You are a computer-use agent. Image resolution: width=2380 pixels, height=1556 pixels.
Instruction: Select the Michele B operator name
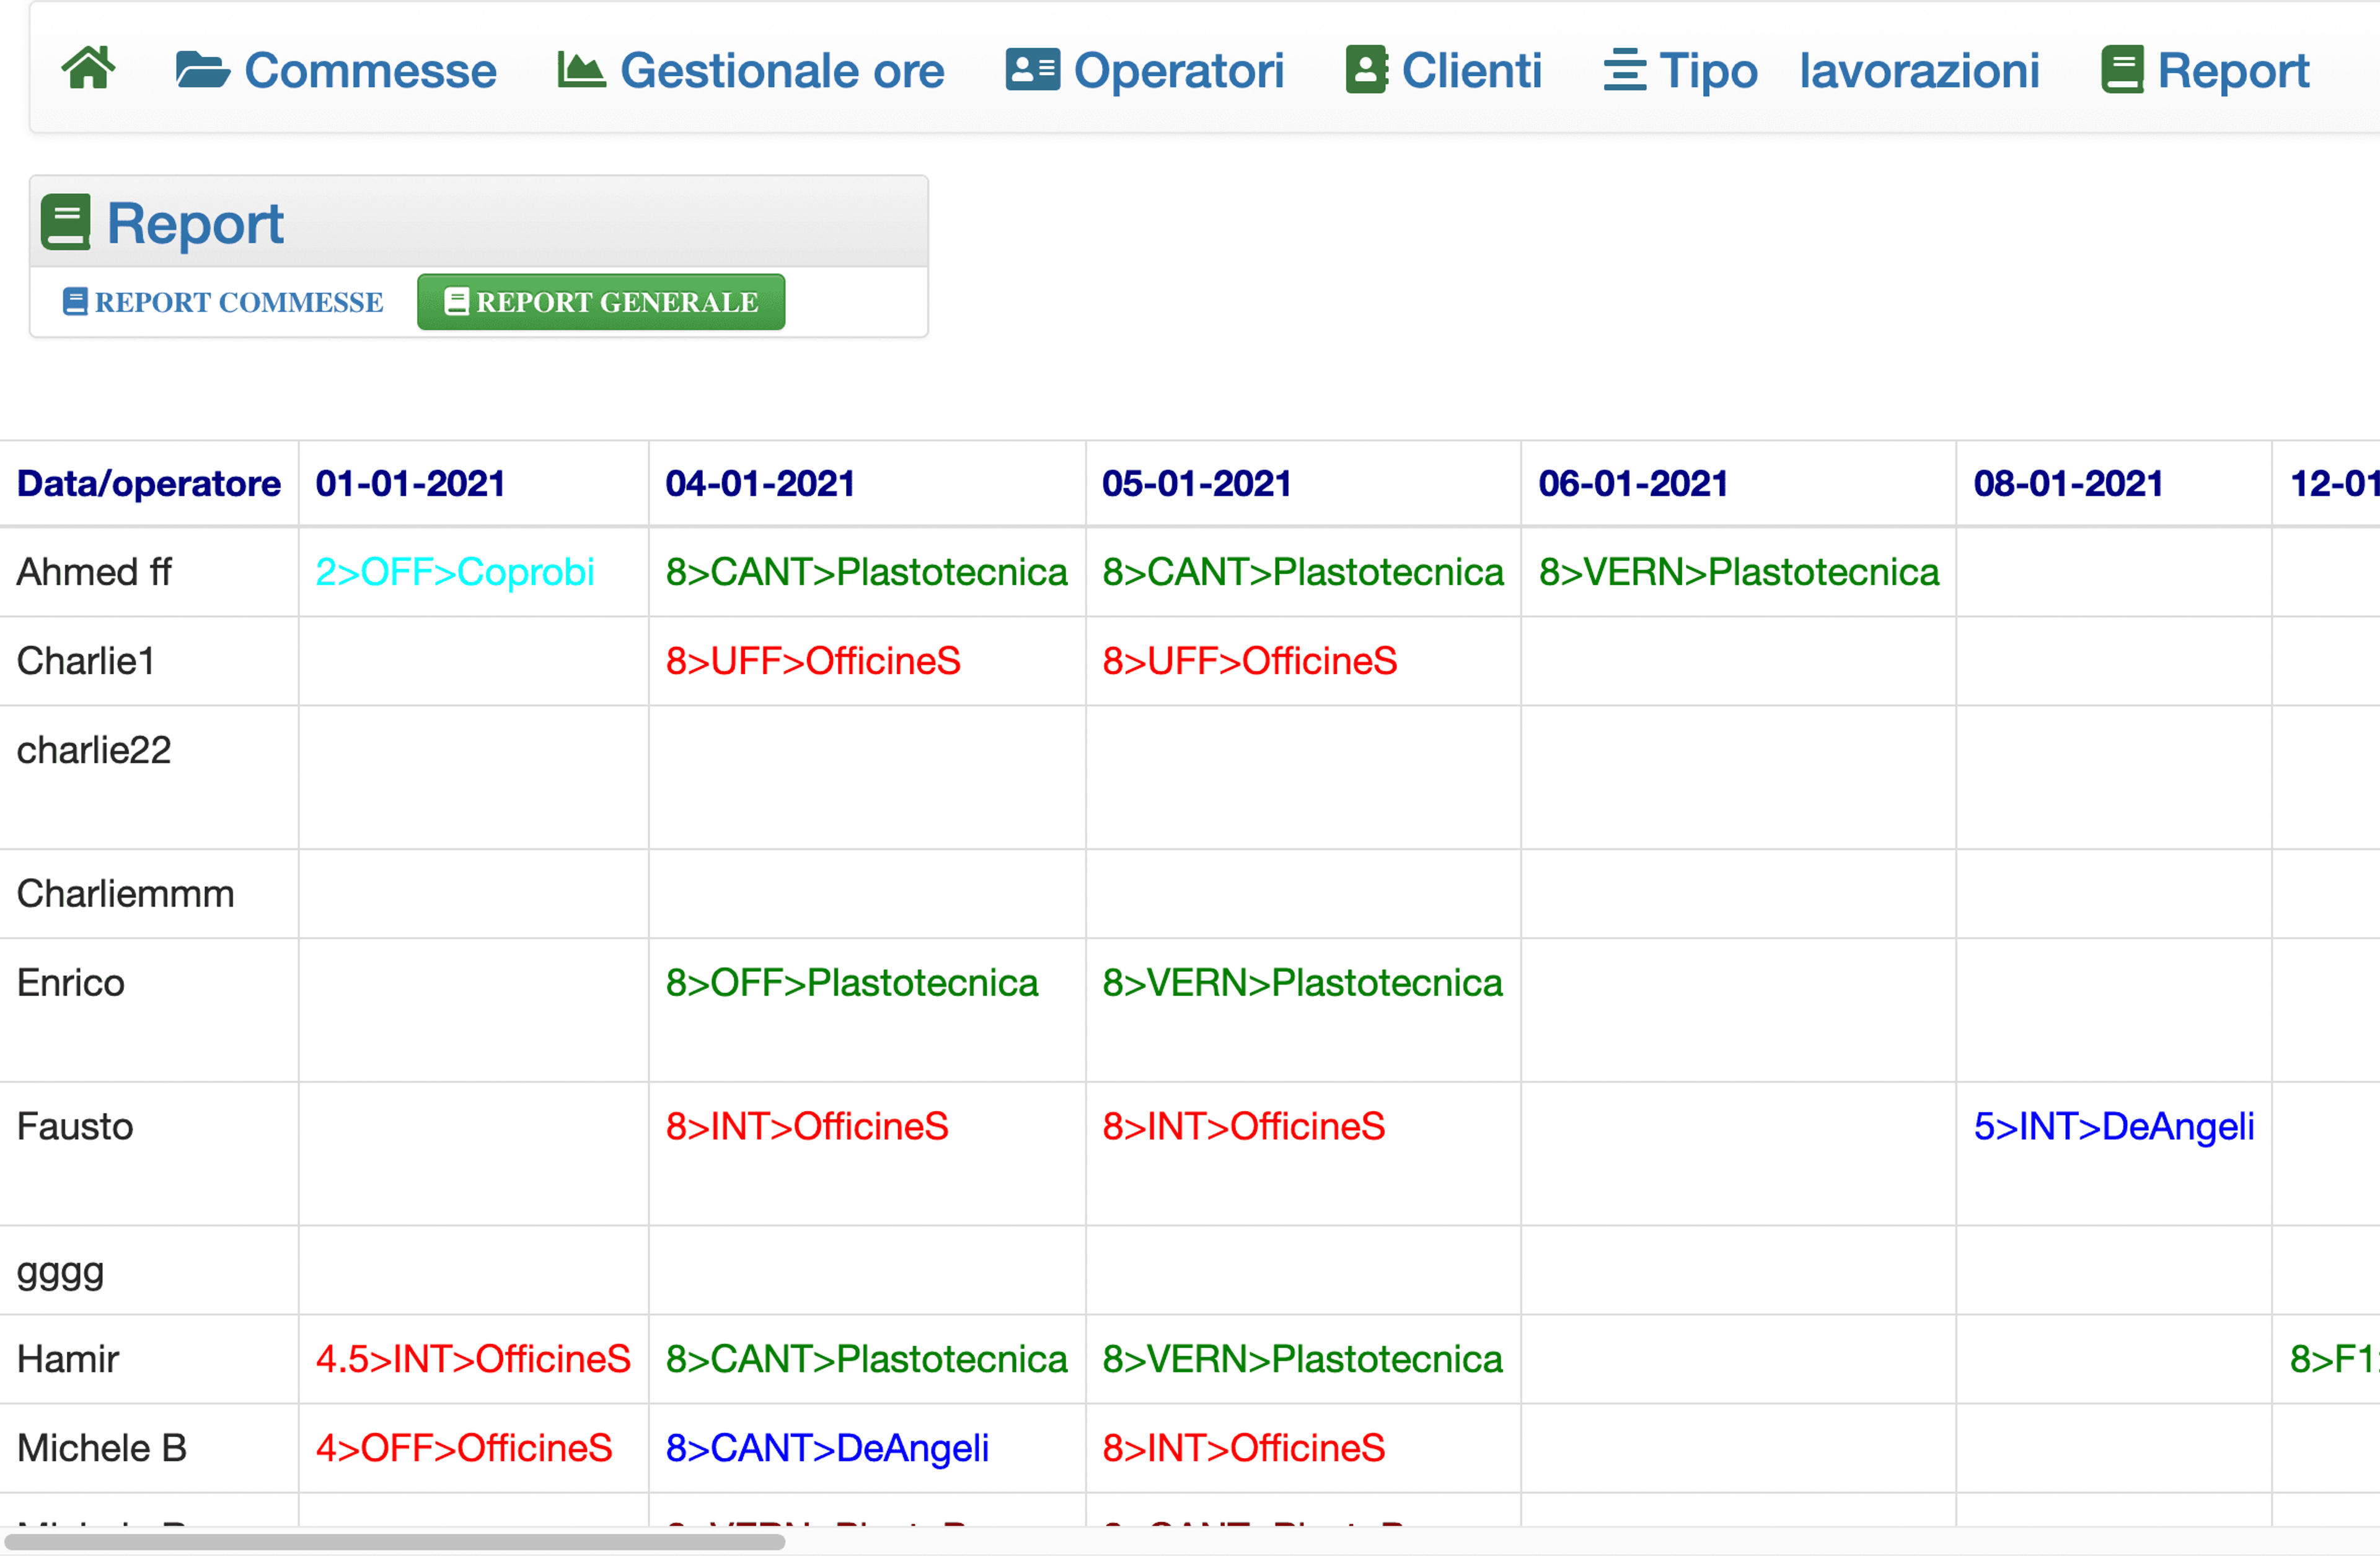(102, 1449)
